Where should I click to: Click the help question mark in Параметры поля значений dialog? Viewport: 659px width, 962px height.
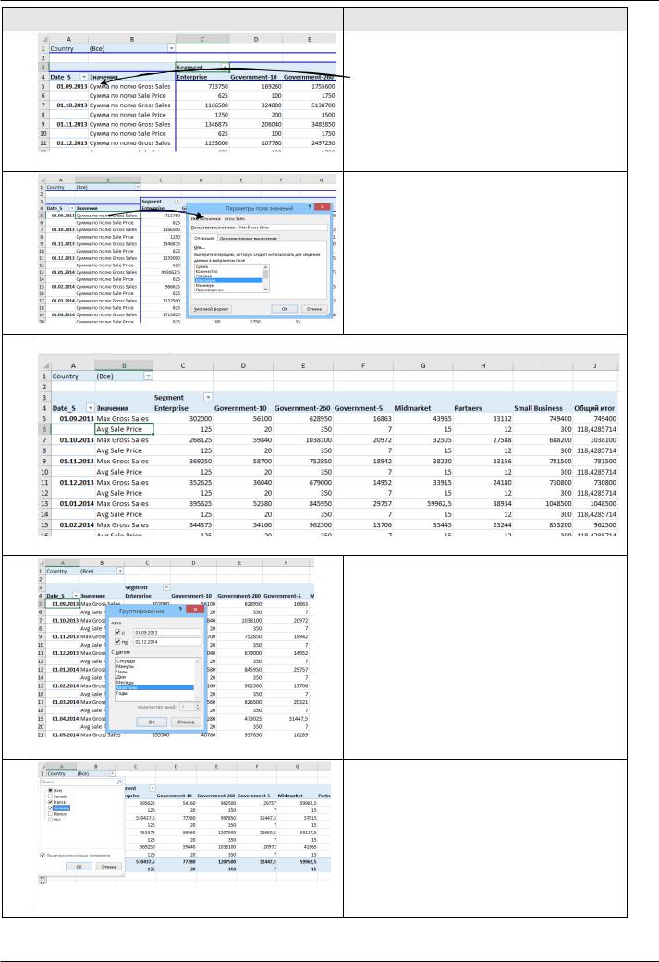click(309, 207)
